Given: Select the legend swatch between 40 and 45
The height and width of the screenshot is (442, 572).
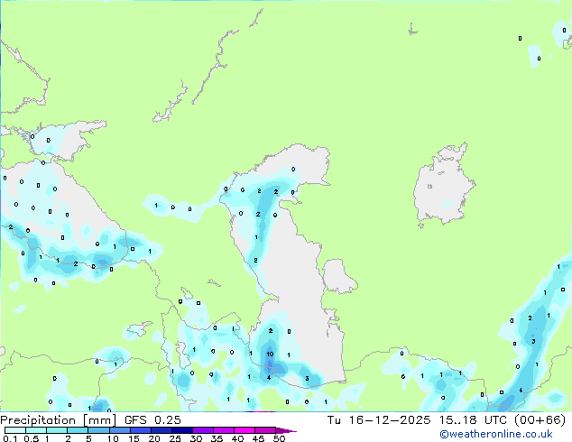Looking at the screenshot, I should pos(244,430).
